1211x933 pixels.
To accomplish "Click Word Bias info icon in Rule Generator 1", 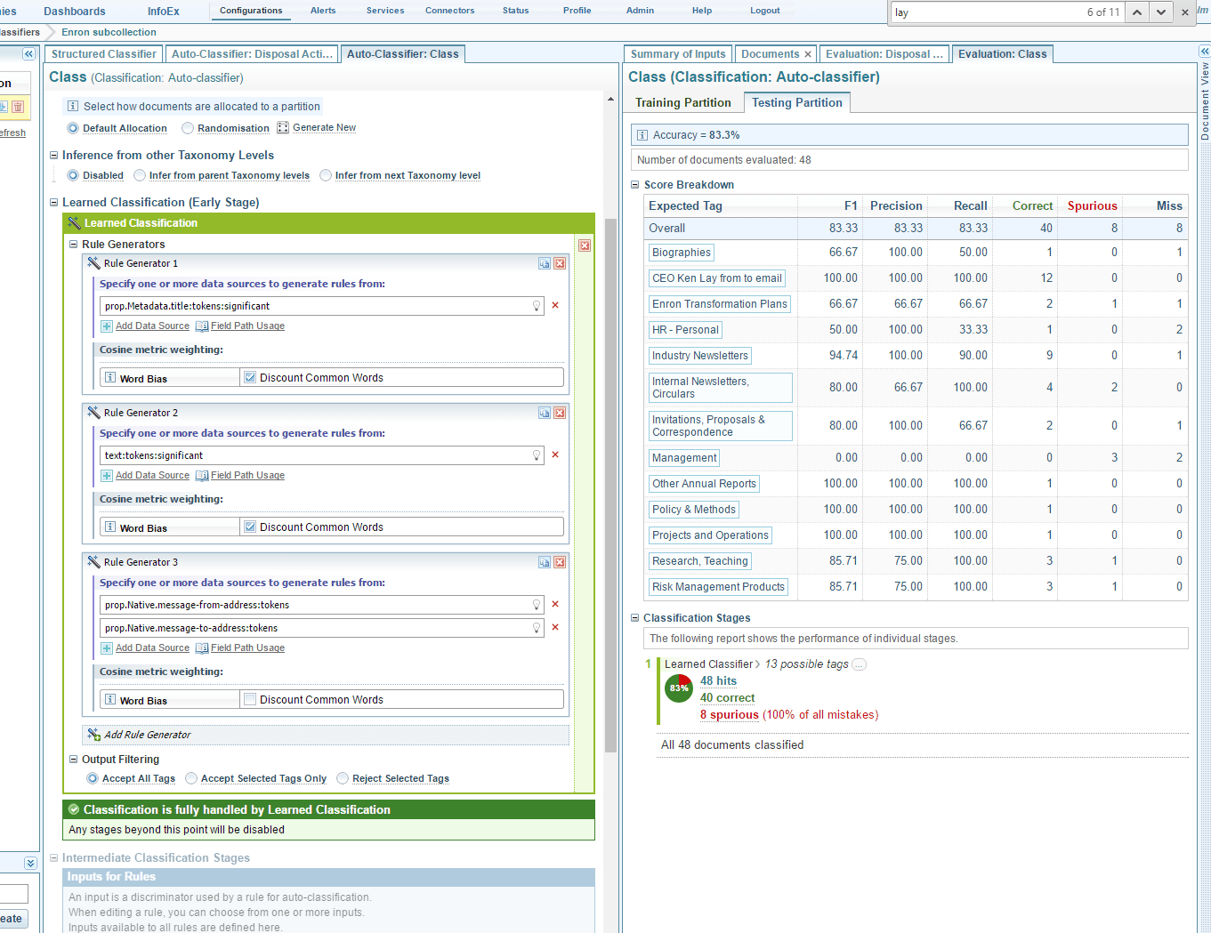I will click(110, 377).
